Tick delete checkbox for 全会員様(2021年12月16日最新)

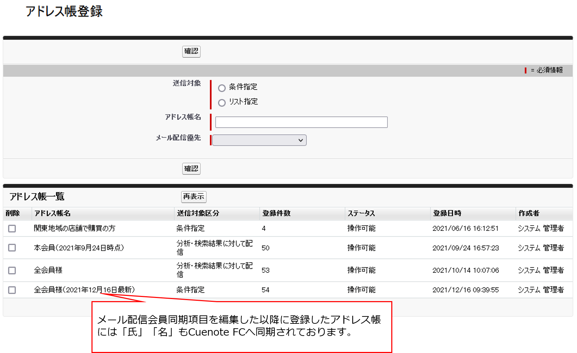click(x=12, y=290)
